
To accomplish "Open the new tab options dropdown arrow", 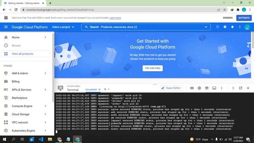I will 108,89.
